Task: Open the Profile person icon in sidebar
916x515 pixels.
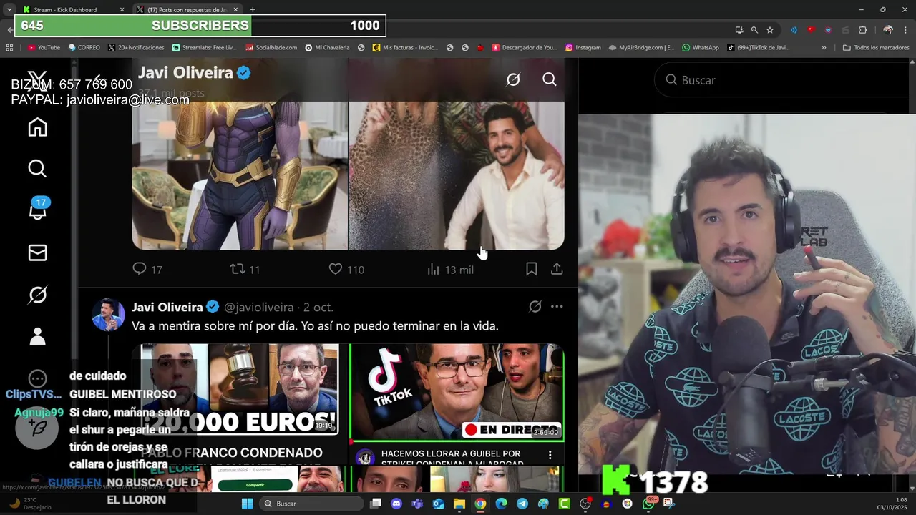Action: [37, 336]
